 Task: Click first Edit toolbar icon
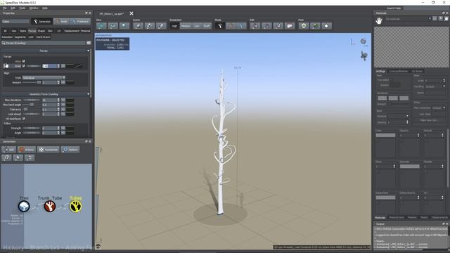(255, 26)
